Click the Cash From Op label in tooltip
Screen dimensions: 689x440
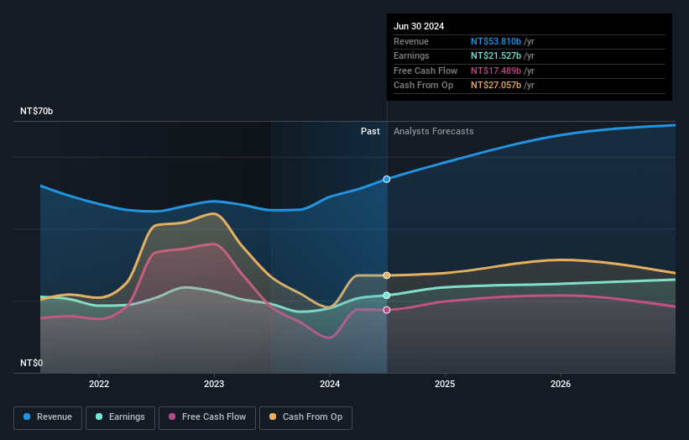[x=423, y=86]
